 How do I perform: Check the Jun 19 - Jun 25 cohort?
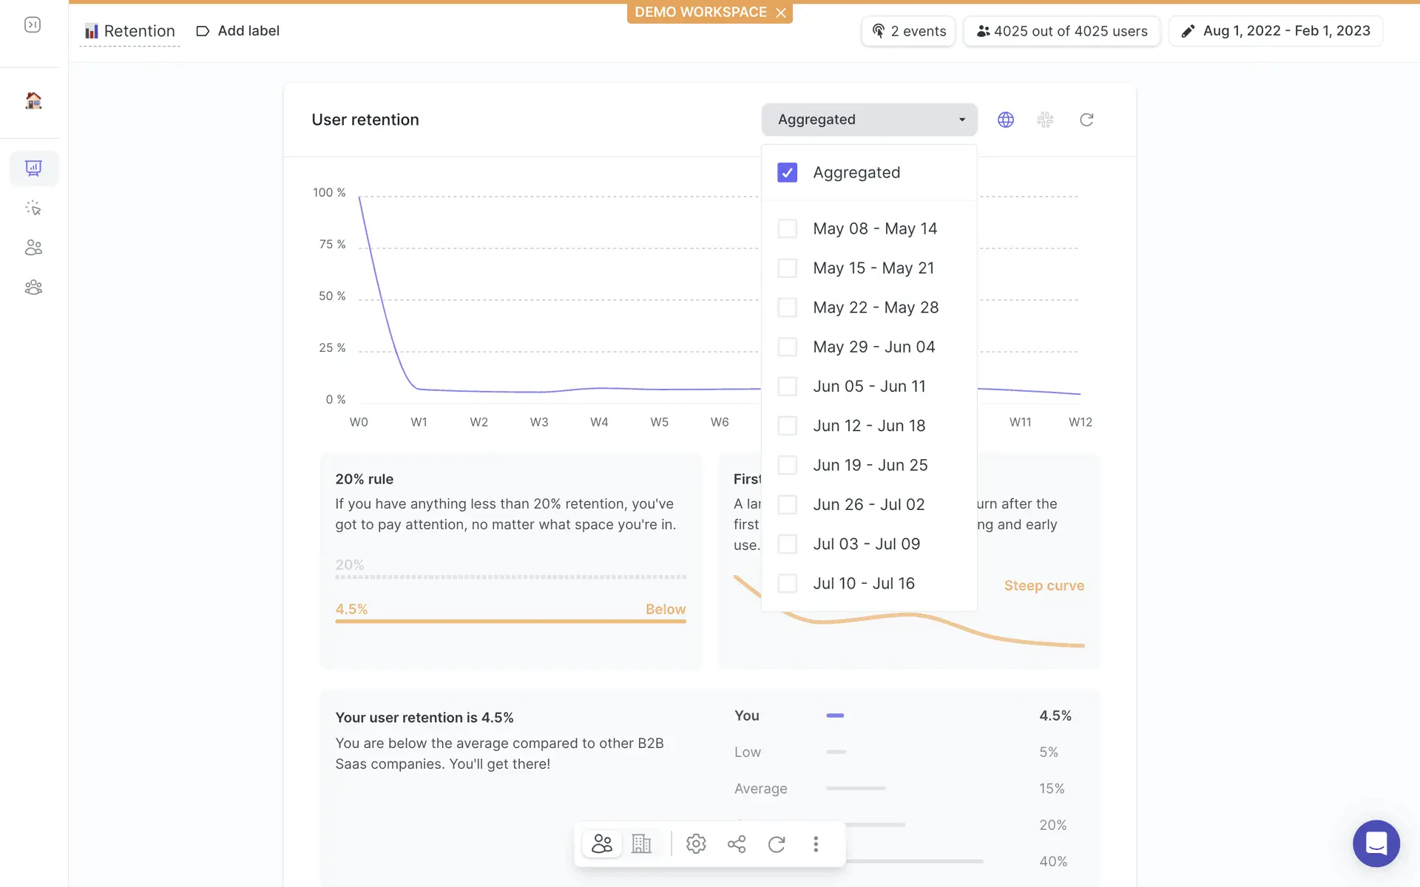tap(788, 466)
